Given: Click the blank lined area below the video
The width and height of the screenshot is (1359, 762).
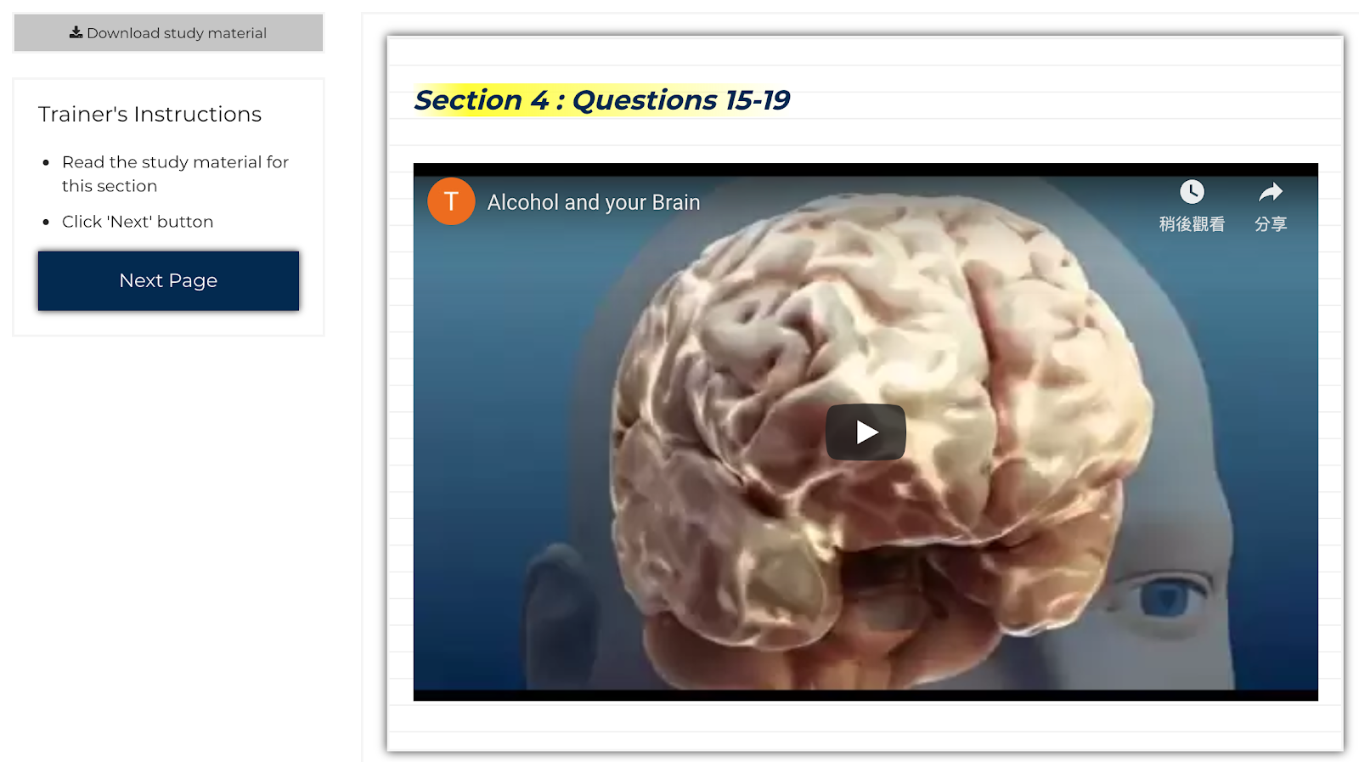Looking at the screenshot, I should coord(865,726).
